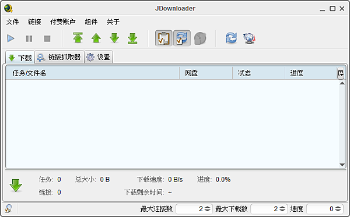Move selected item to top of queue

click(x=78, y=38)
